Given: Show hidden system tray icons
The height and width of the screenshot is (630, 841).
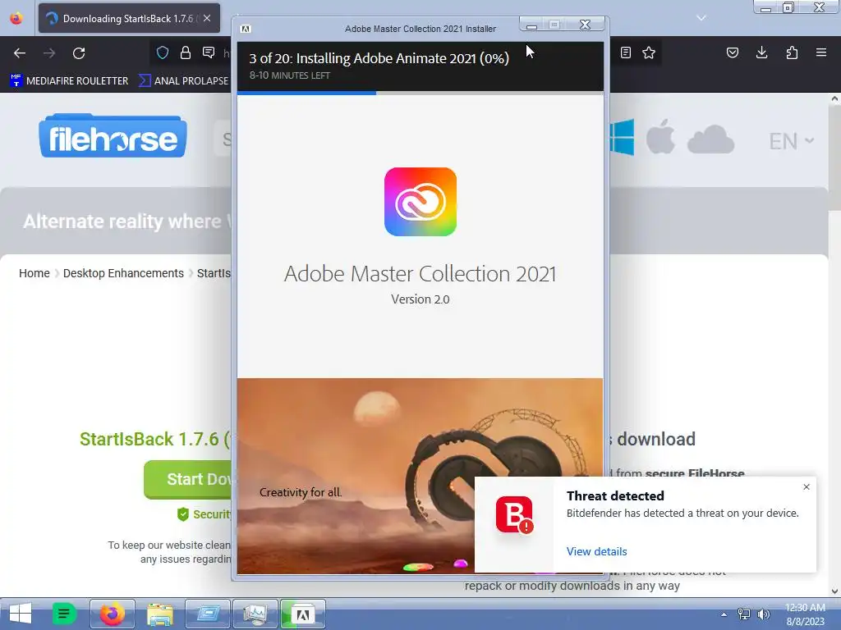Looking at the screenshot, I should point(724,614).
